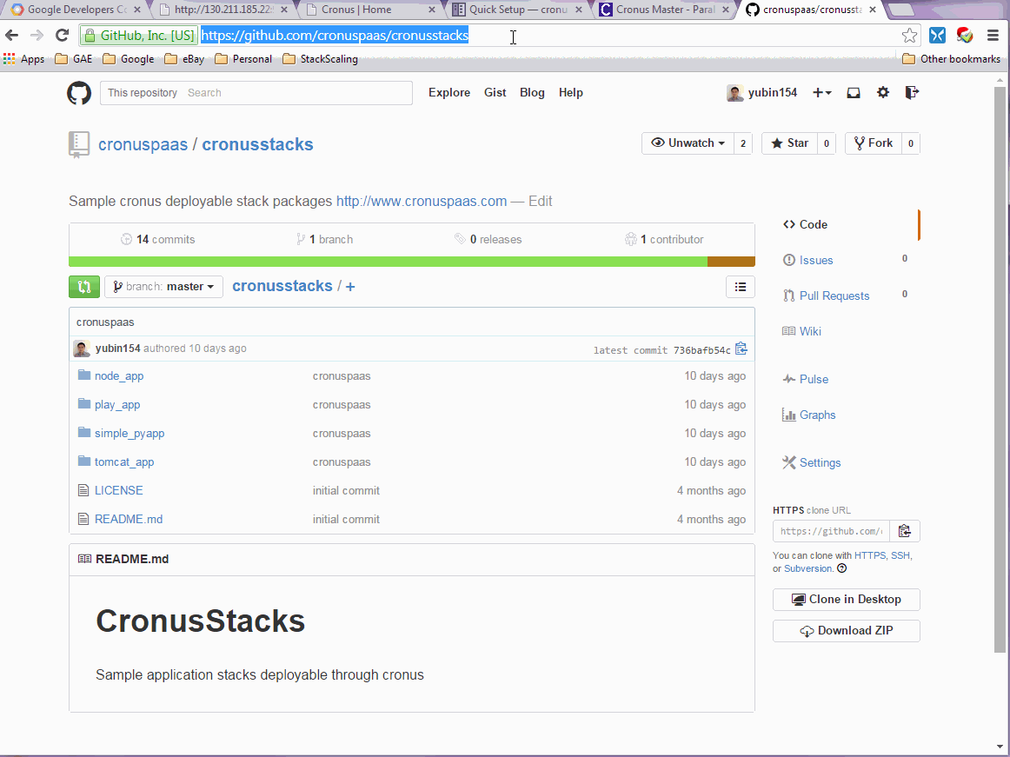Click the repository book icon
This screenshot has width=1010, height=757.
[78, 144]
